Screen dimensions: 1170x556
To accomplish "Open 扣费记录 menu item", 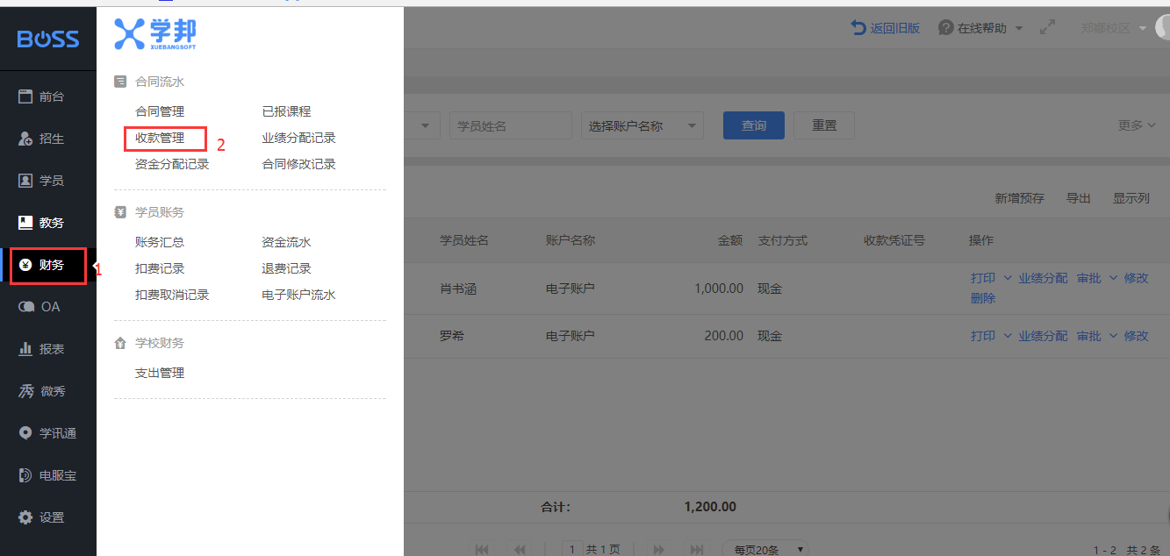I will pyautogui.click(x=160, y=268).
